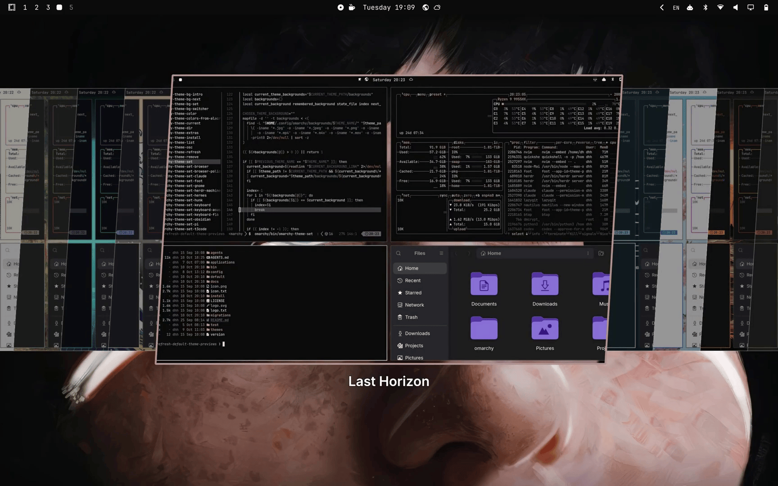Image resolution: width=778 pixels, height=486 pixels.
Task: Open the three-dot menu in the Files path bar
Action: click(x=588, y=253)
